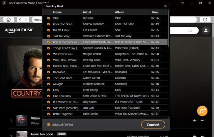Image resolution: width=214 pixels, height=137 pixels.
Task: Click the Villain album thumbnail in track list
Action: pos(21,121)
